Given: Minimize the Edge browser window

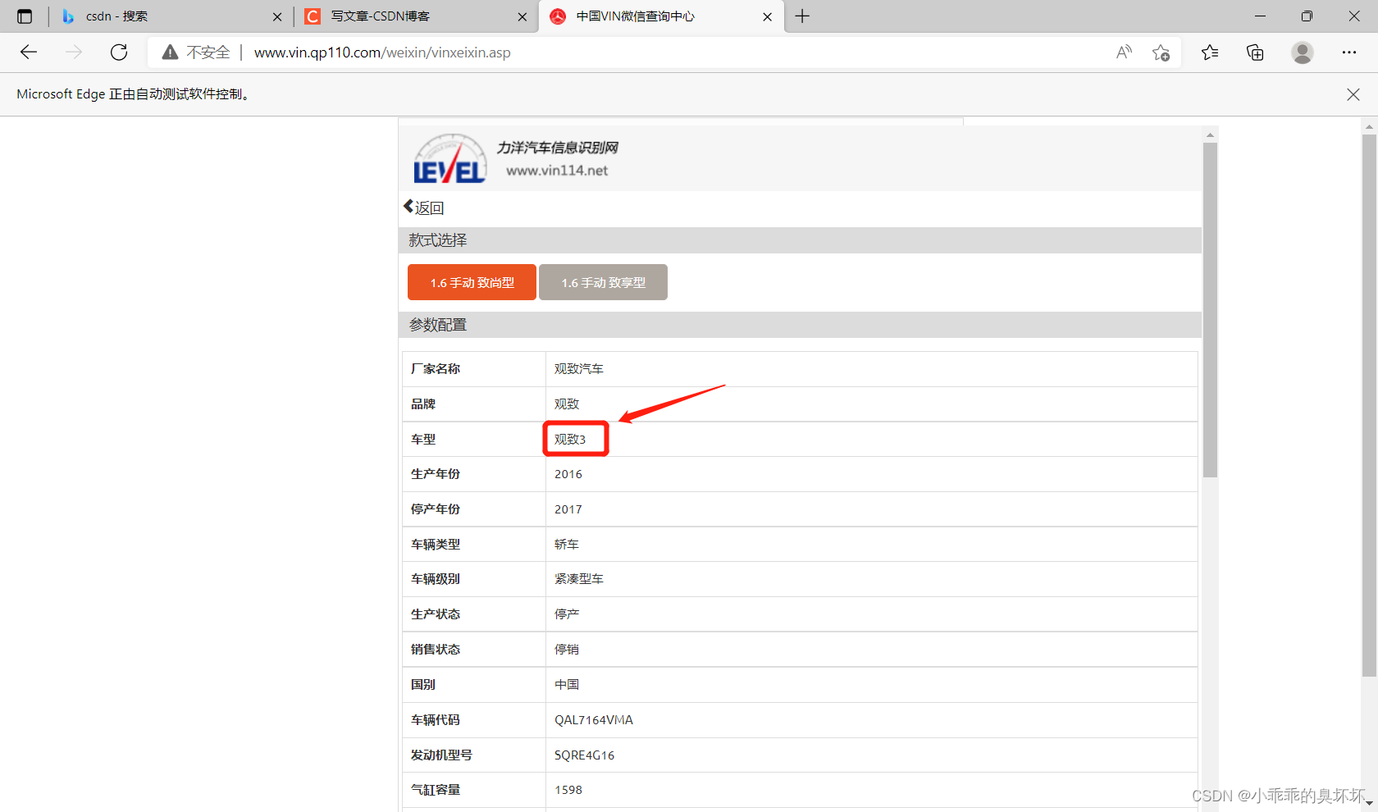Looking at the screenshot, I should (x=1261, y=16).
